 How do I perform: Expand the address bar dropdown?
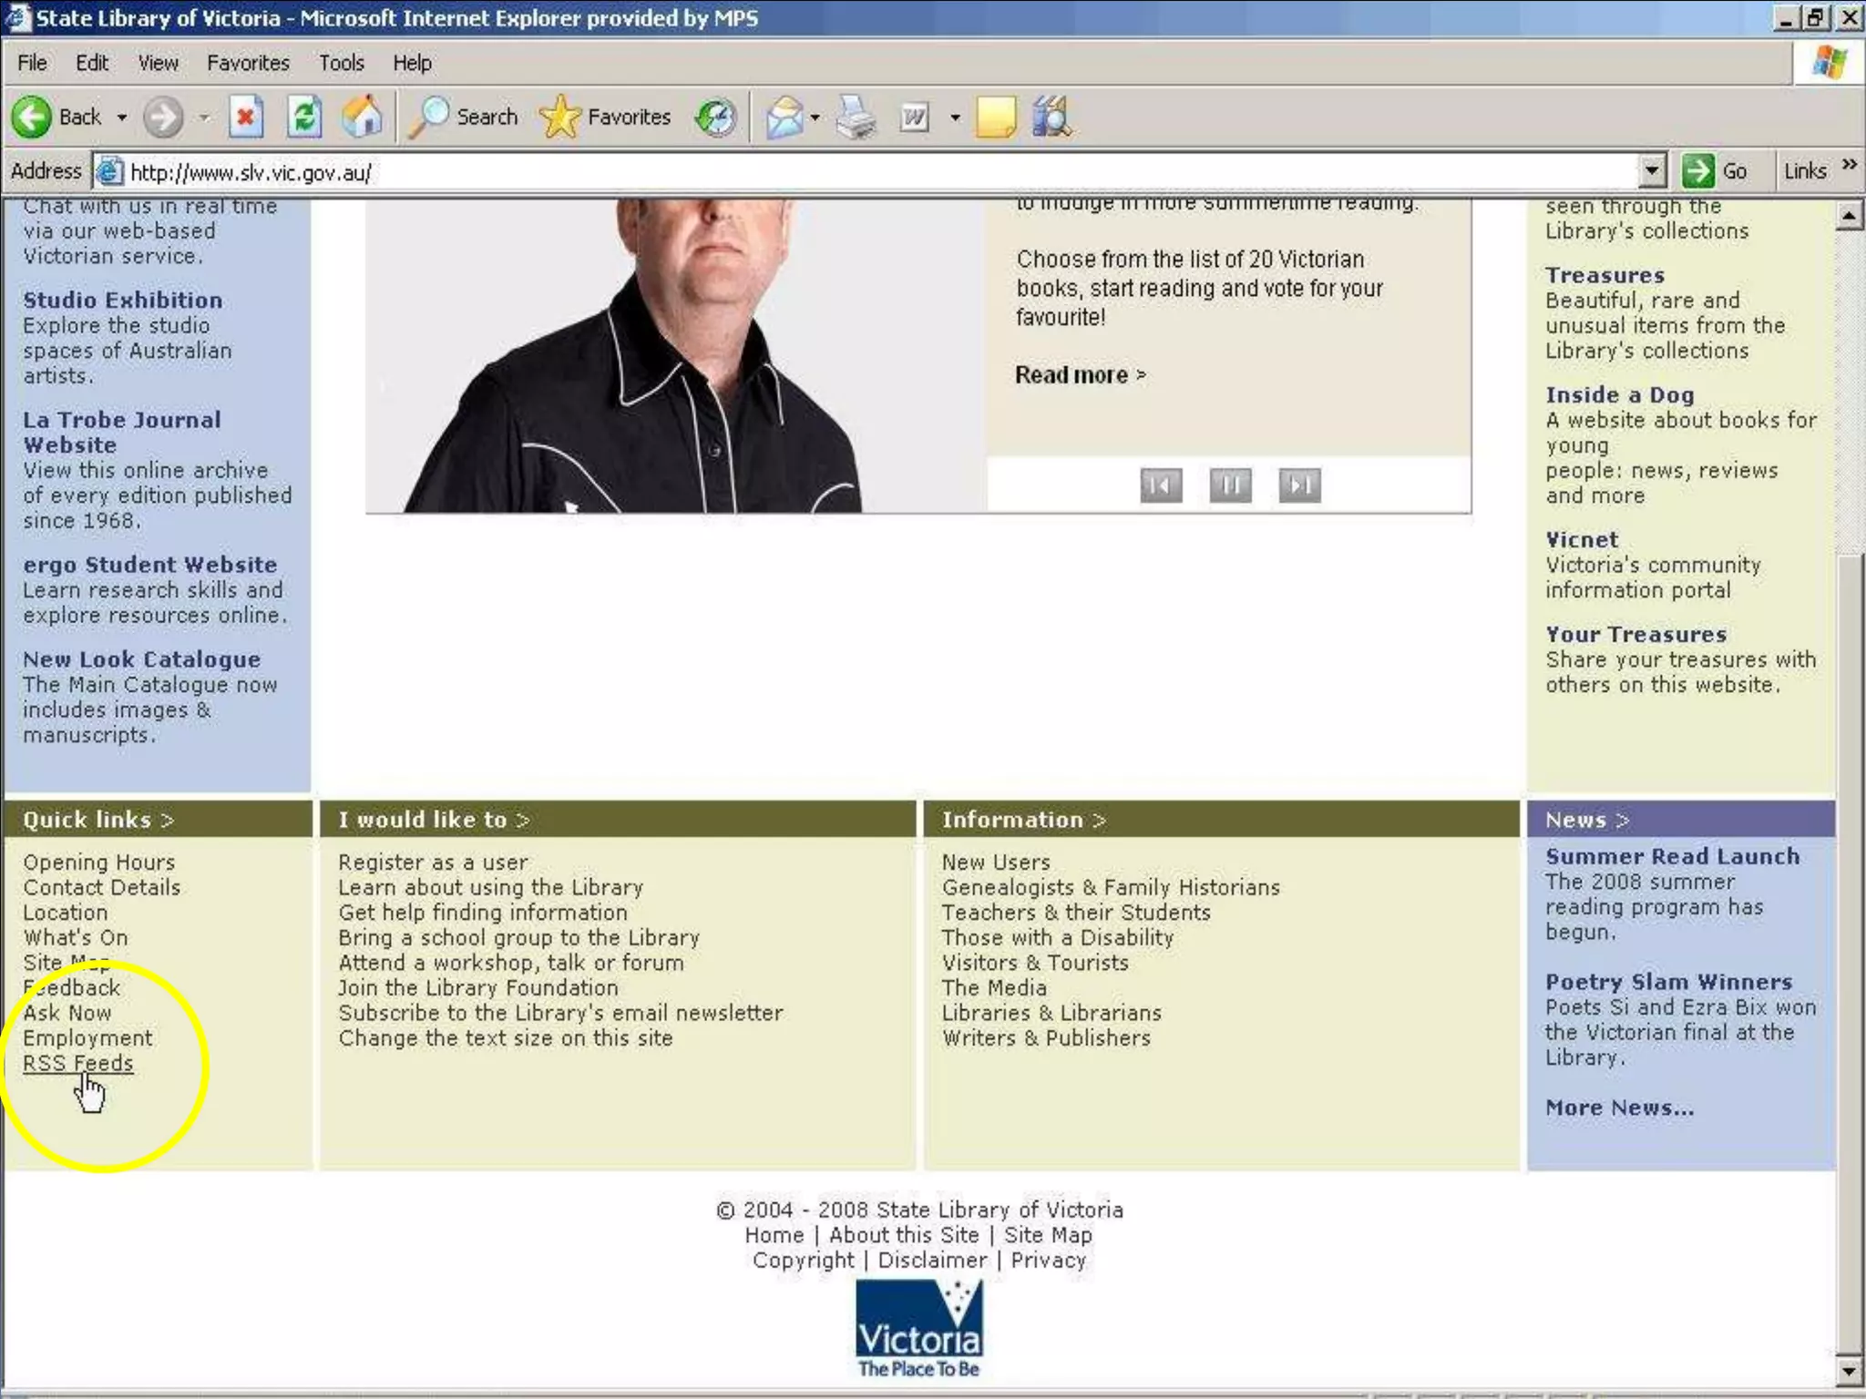tap(1652, 171)
